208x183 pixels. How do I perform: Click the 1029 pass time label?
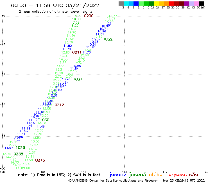coord(20,148)
